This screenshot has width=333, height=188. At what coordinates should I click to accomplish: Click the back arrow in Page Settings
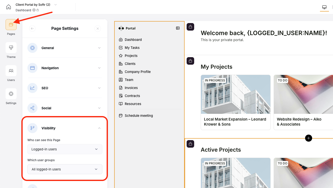pos(32,29)
